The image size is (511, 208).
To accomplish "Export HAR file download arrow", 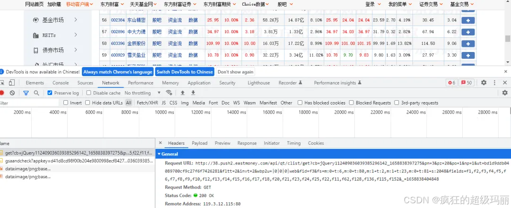I will (193, 93).
